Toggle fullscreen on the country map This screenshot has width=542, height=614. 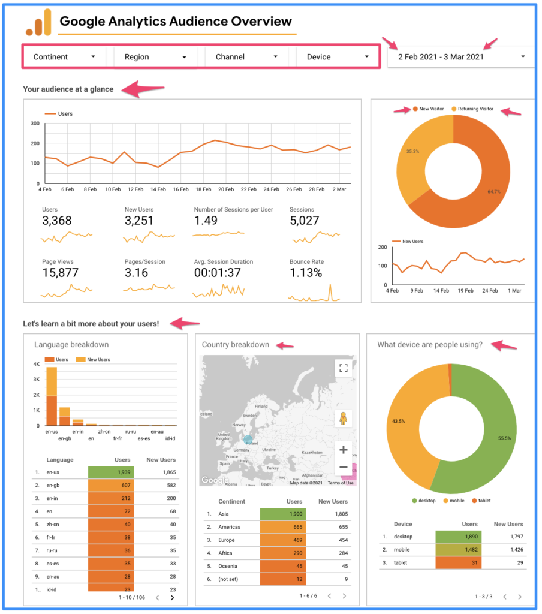344,368
